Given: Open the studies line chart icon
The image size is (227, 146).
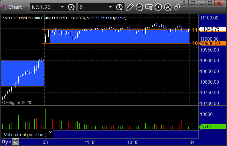Looking at the screenshot, I should (139, 7).
